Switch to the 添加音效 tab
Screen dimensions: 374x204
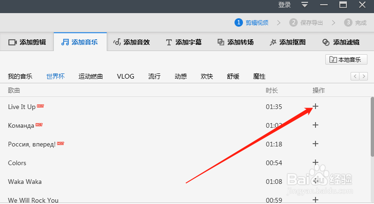tap(132, 42)
